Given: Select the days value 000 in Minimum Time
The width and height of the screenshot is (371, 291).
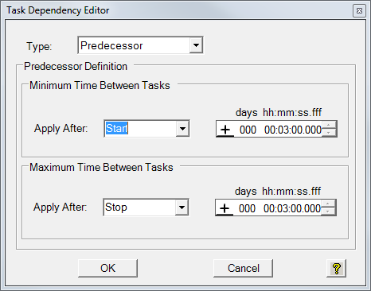Looking at the screenshot, I should pyautogui.click(x=248, y=130).
